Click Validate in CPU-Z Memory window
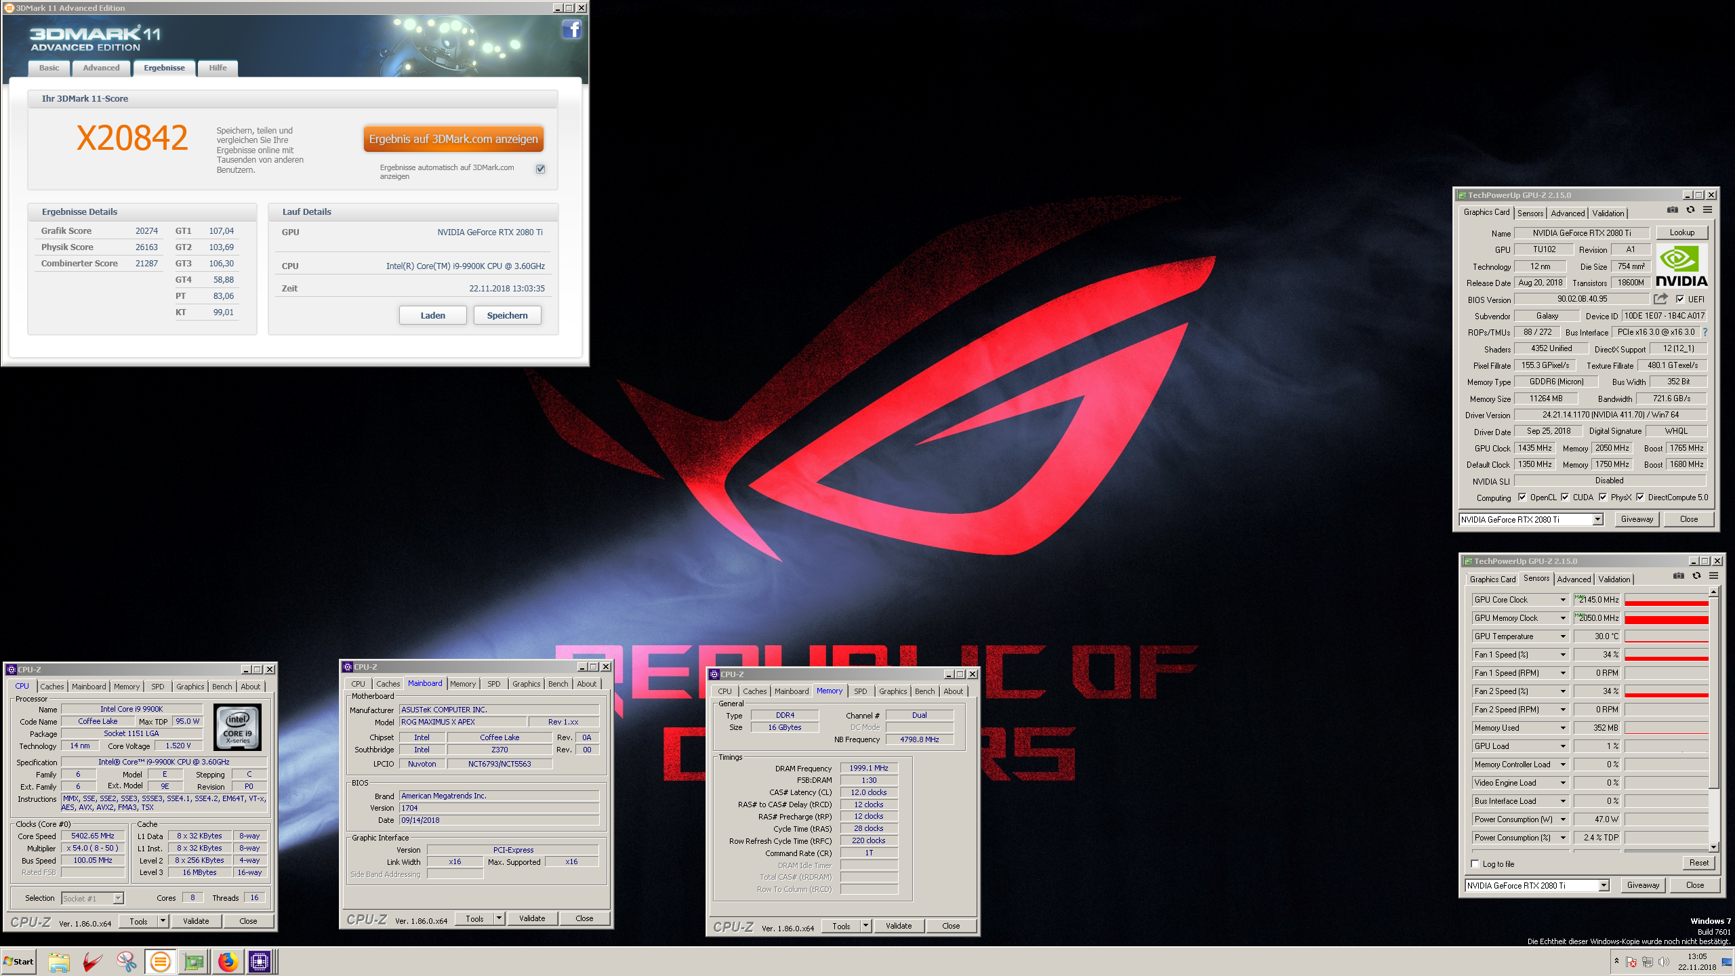 click(899, 926)
